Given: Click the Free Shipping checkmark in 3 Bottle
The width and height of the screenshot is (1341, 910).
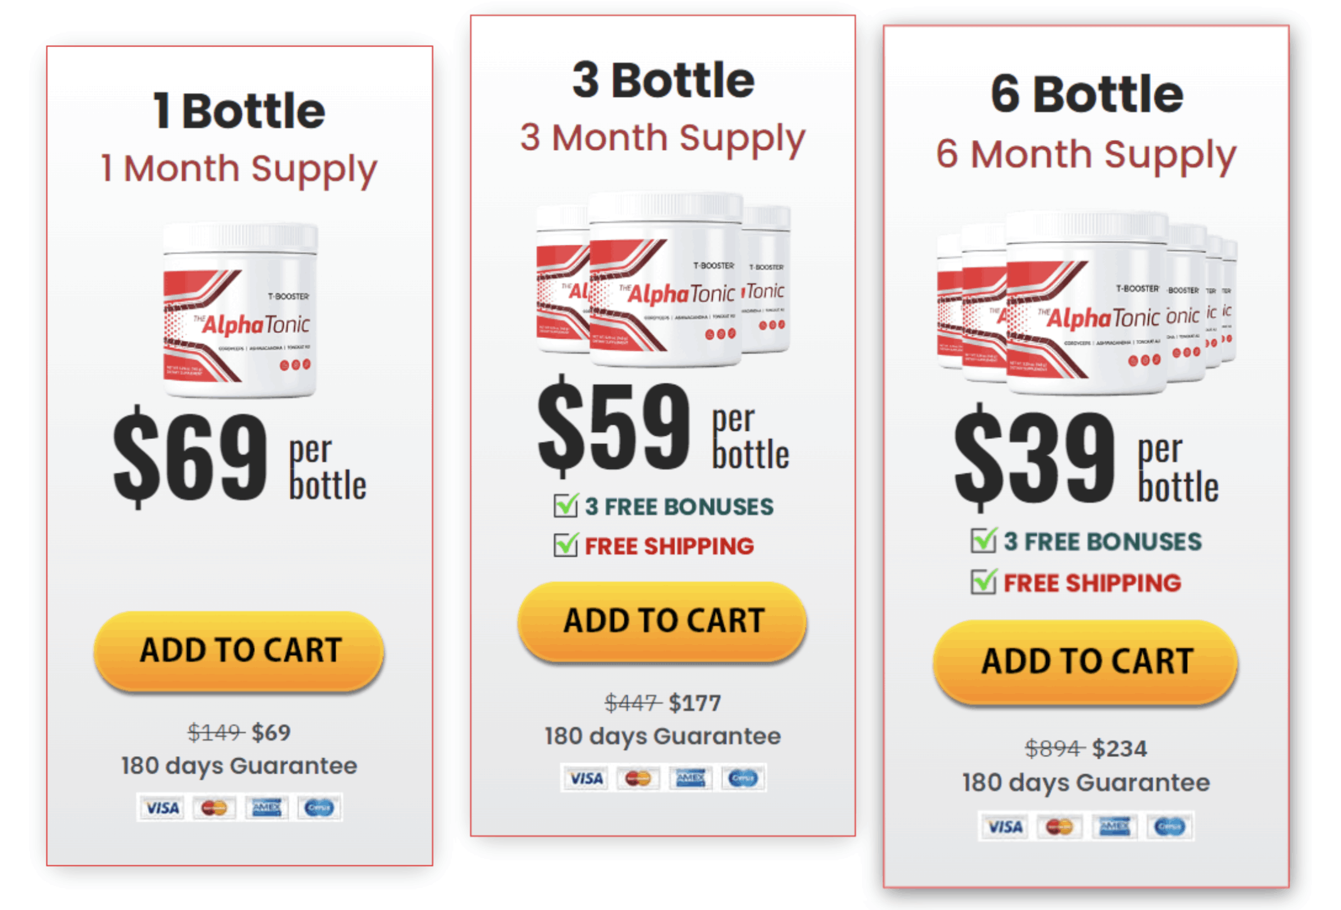Looking at the screenshot, I should [566, 544].
